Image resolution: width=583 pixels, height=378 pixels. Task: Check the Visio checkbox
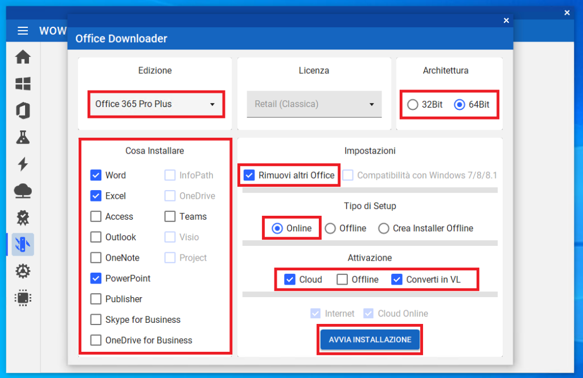point(170,237)
